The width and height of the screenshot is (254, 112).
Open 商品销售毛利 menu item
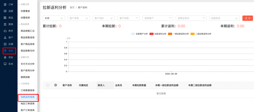click(x=27, y=51)
